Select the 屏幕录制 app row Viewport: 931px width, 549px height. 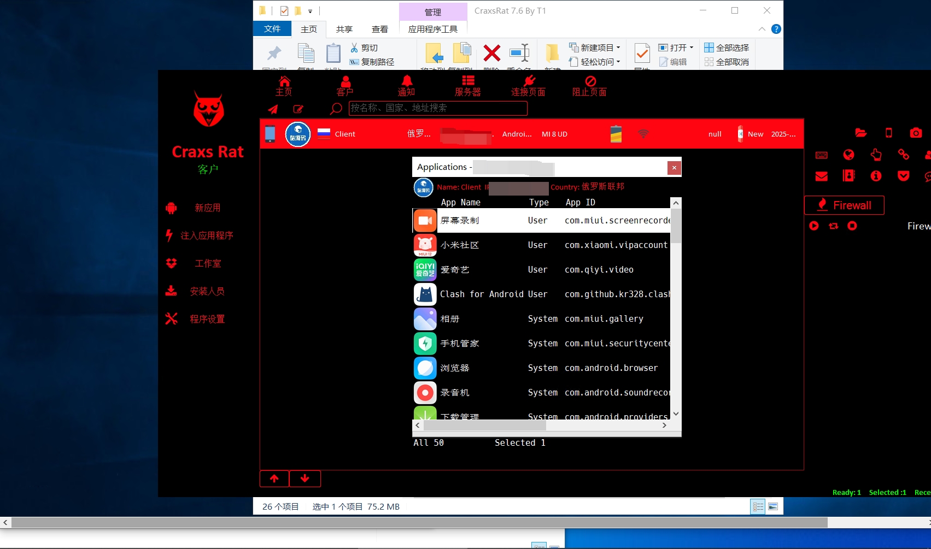click(x=541, y=221)
